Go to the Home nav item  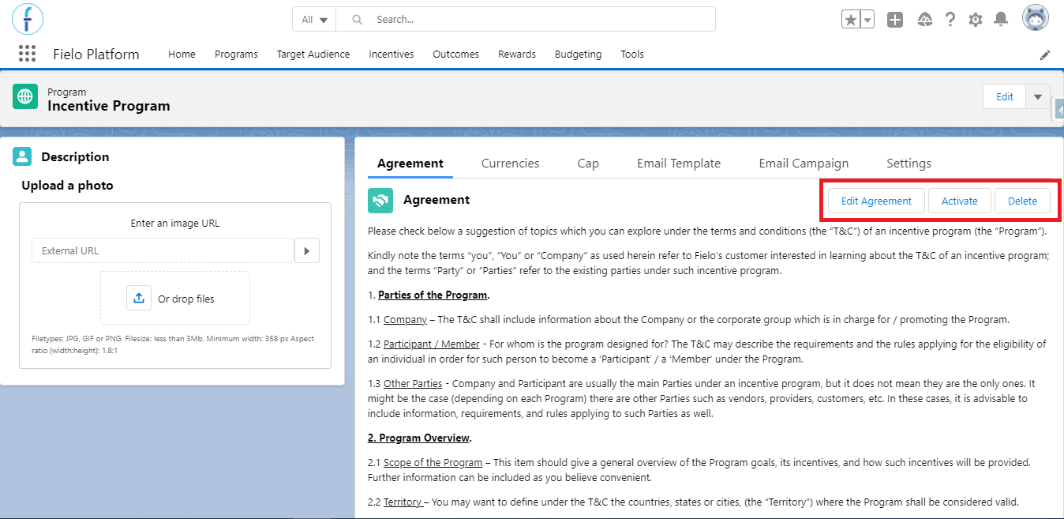click(x=182, y=55)
